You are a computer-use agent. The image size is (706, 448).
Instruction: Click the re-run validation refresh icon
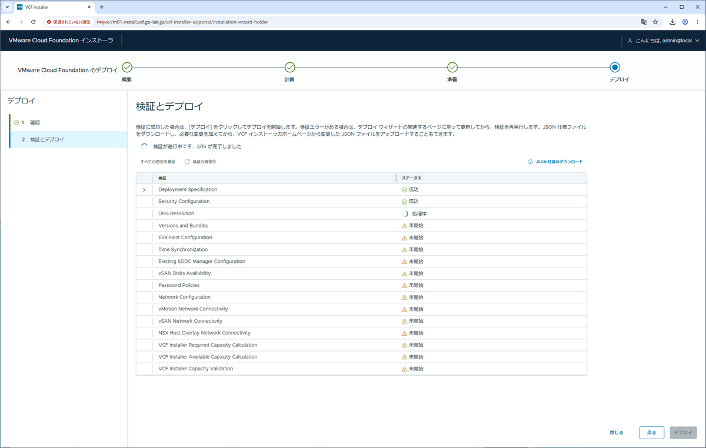(x=187, y=161)
